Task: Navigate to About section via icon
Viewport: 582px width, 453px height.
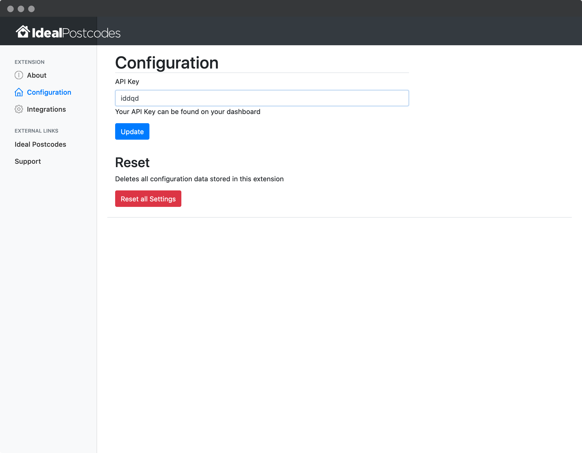Action: click(19, 75)
